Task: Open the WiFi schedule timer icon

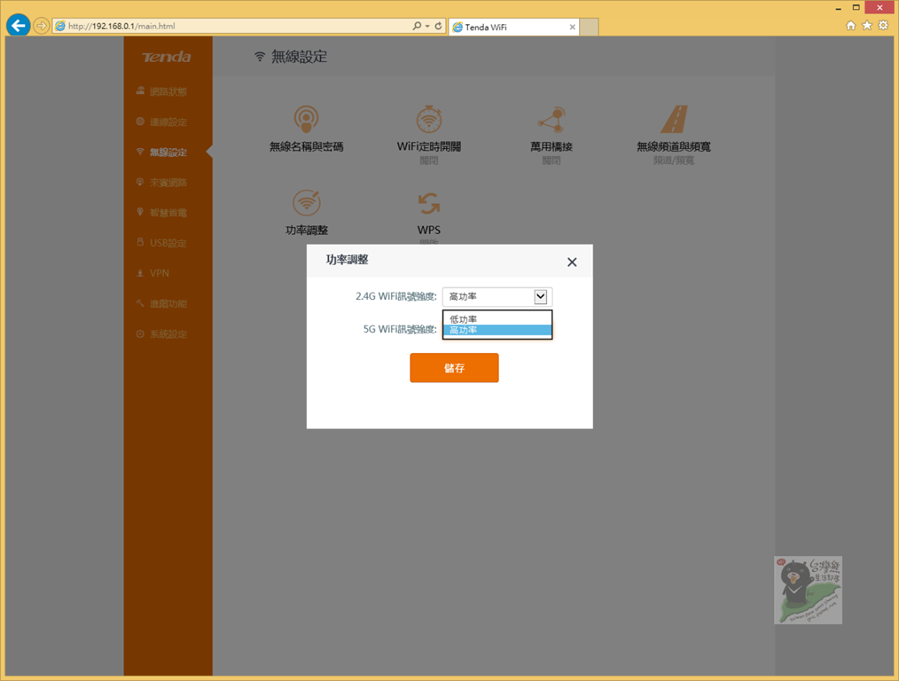Action: (x=429, y=119)
